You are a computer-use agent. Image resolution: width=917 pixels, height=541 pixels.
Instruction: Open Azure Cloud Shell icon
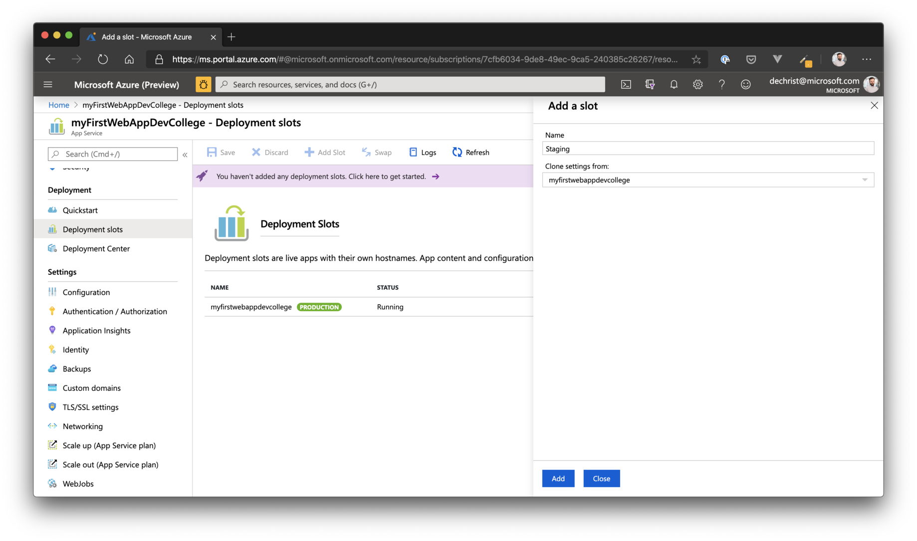[x=626, y=85]
